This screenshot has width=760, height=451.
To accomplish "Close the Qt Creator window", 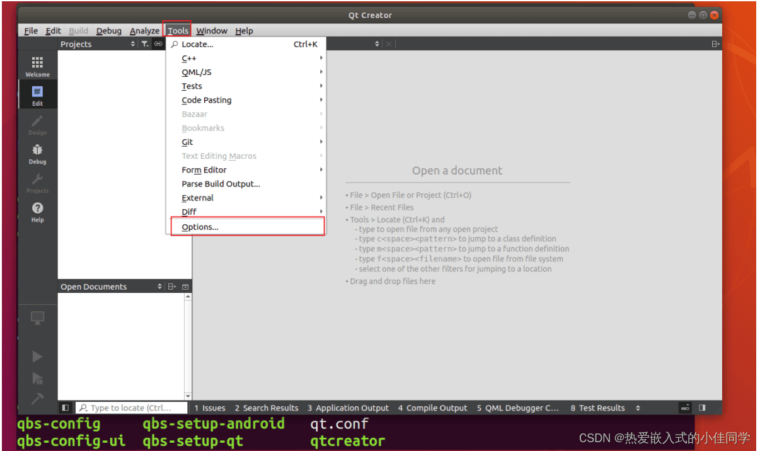I will coord(714,15).
